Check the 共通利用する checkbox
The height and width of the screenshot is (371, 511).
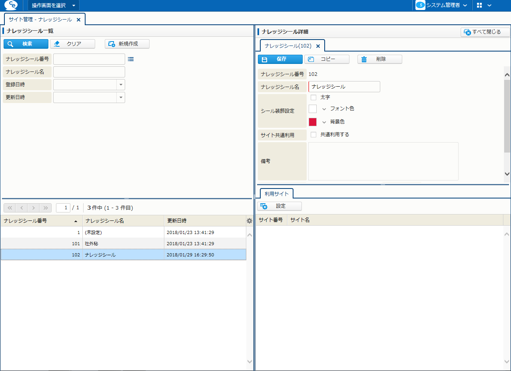(313, 135)
